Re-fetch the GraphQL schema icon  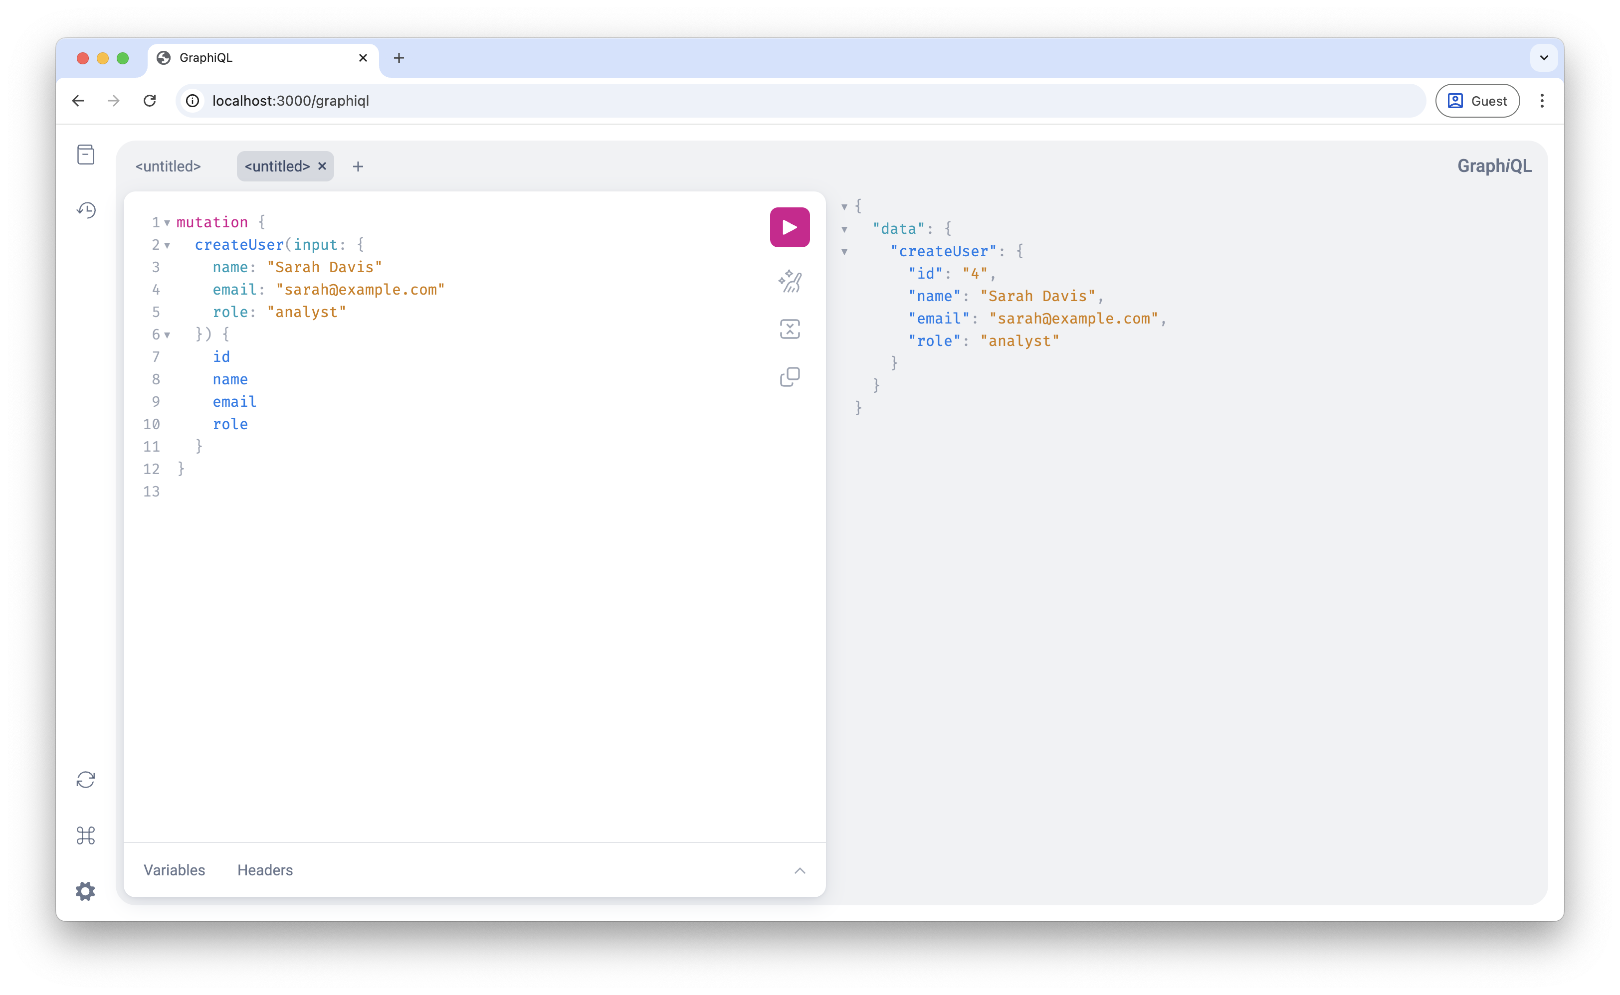click(x=86, y=780)
